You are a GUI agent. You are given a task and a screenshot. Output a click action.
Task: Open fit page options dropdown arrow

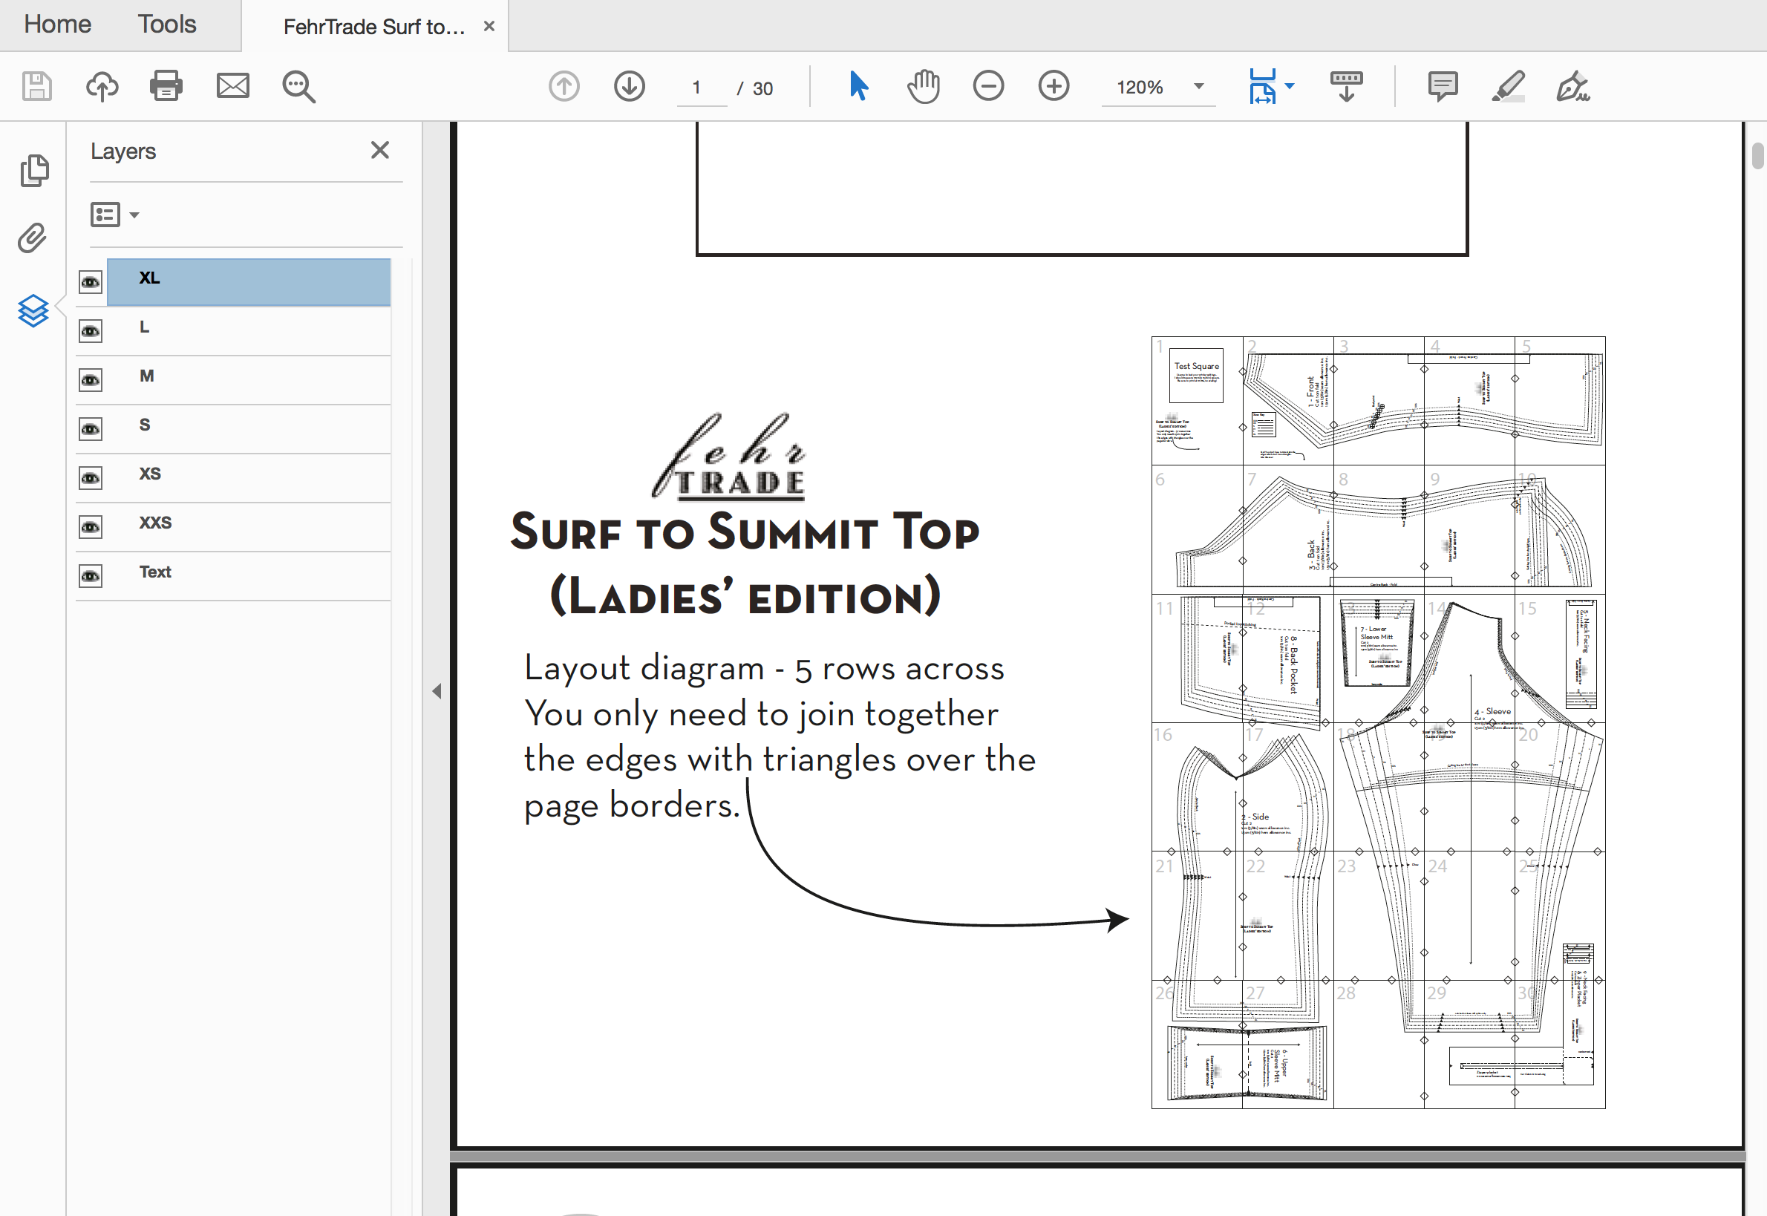click(1290, 86)
